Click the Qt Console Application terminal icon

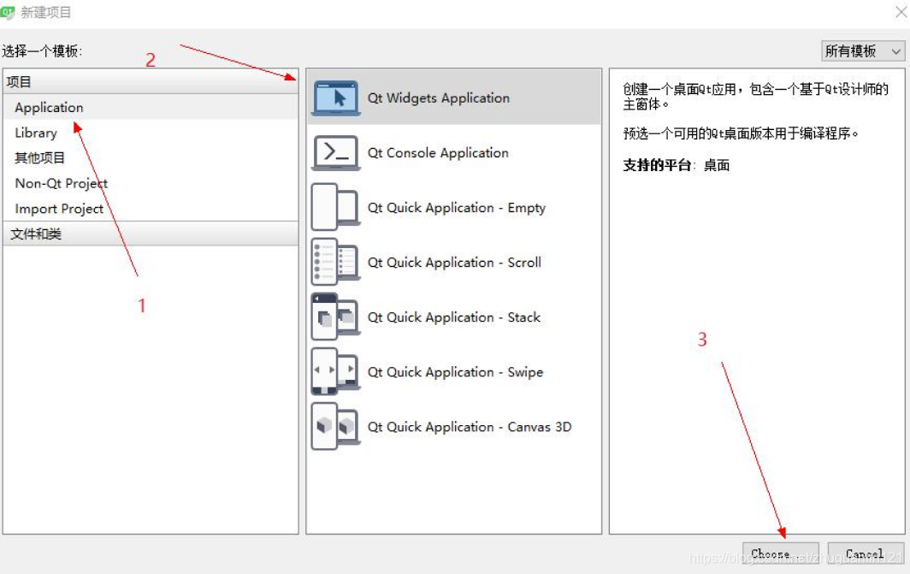point(336,152)
